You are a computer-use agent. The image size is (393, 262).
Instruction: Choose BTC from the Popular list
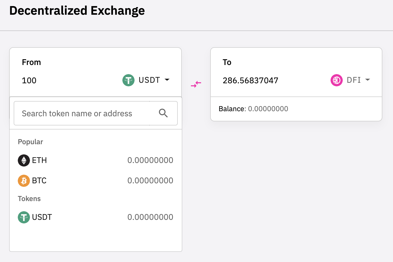(x=39, y=181)
